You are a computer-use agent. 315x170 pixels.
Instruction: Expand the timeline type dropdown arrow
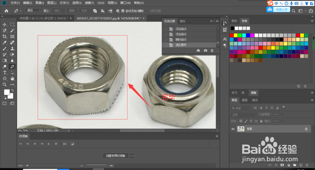point(132,156)
